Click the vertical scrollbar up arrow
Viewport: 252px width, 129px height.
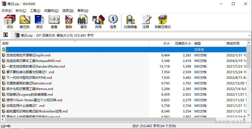coord(249,43)
